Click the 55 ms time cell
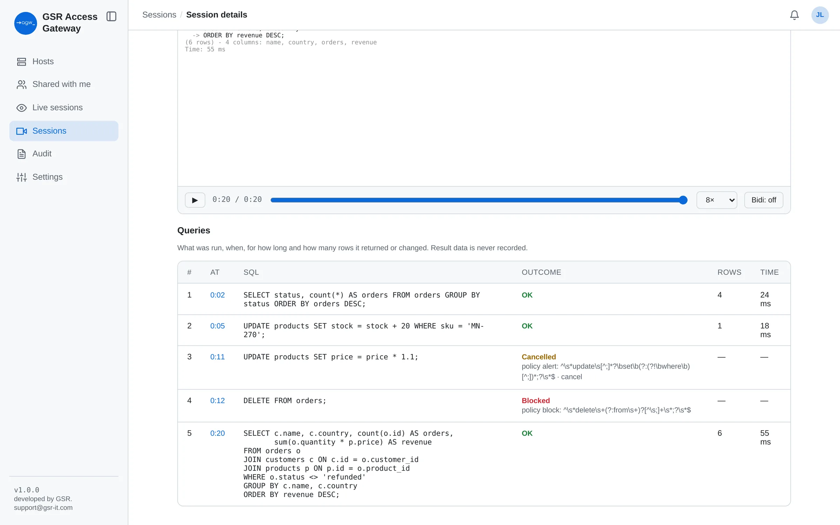840x525 pixels. pos(765,437)
